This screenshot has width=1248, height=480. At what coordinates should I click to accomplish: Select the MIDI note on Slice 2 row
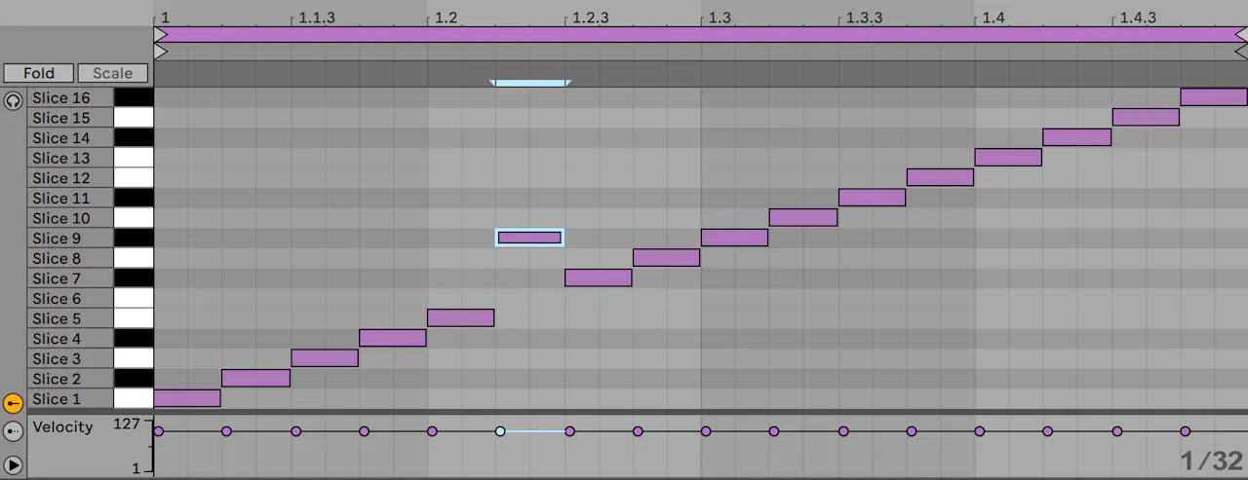(255, 378)
